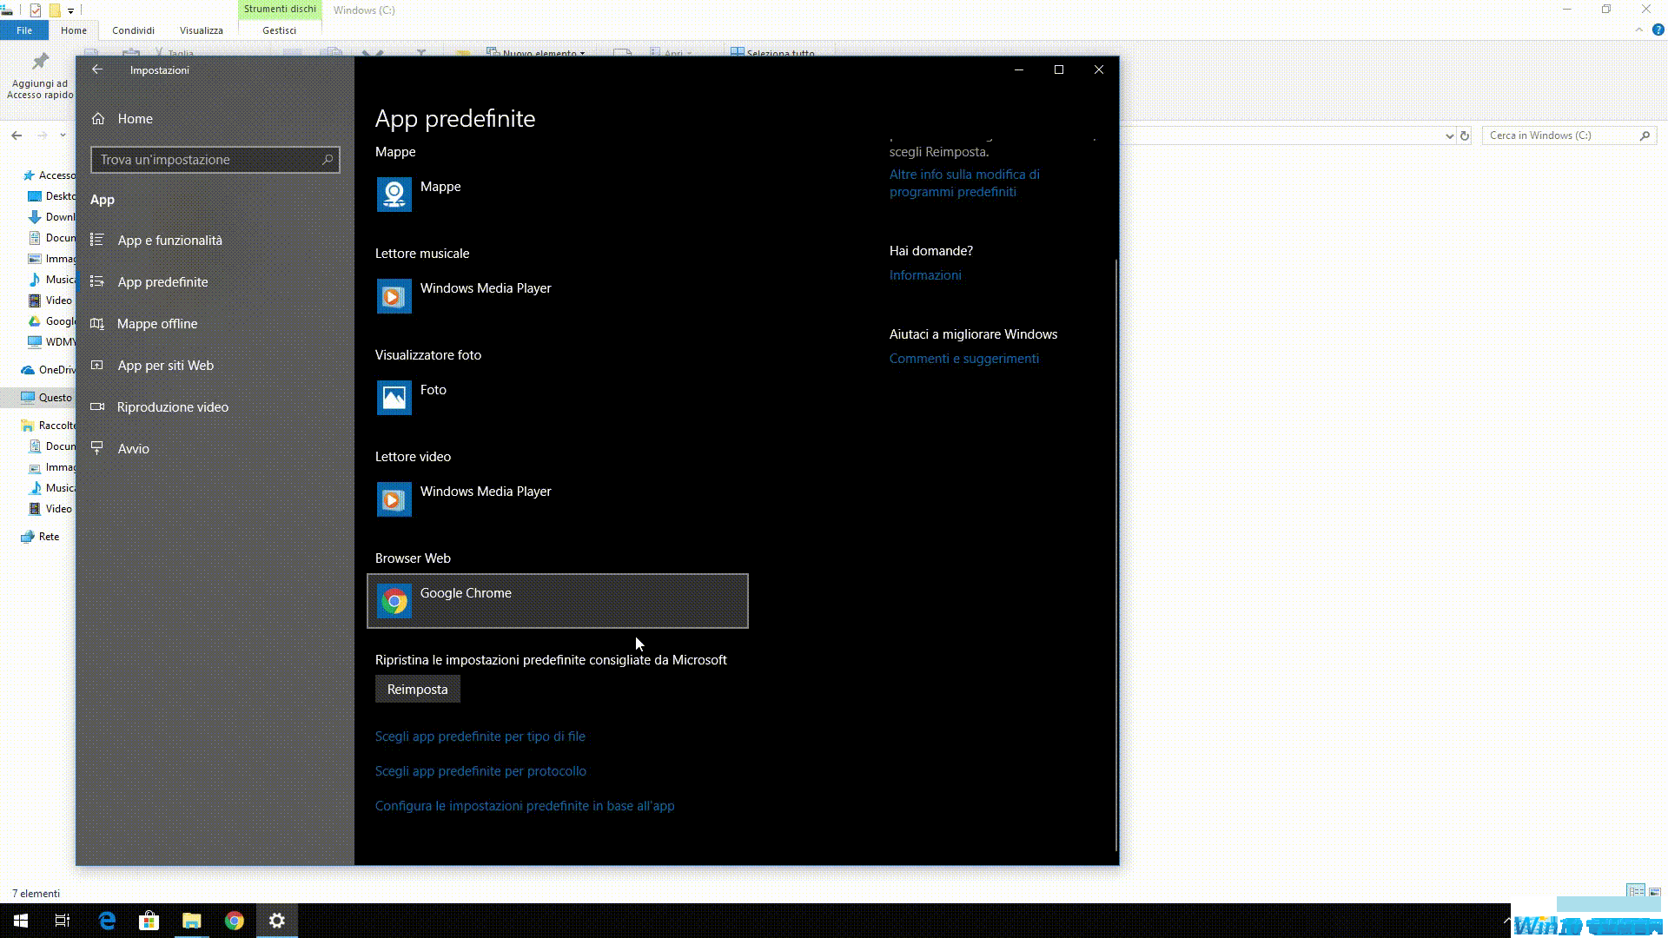
Task: Launch Microsoft Store from taskbar
Action: [149, 920]
